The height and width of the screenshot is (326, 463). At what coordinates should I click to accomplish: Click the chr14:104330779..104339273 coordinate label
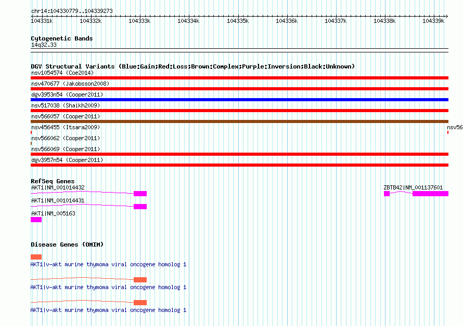pyautogui.click(x=72, y=11)
